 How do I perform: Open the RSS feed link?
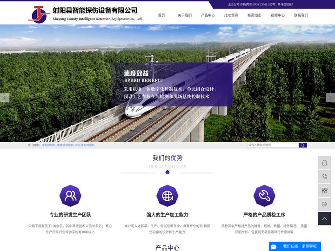point(257,4)
